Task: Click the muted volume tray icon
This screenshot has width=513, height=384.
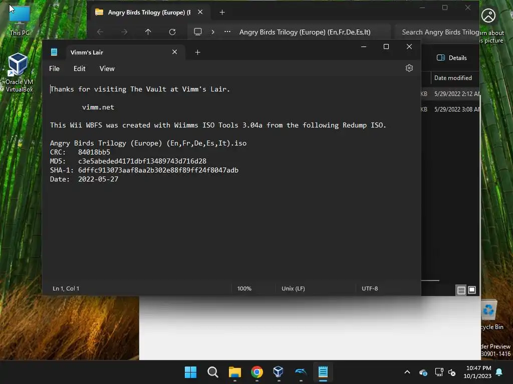Action: coord(452,372)
